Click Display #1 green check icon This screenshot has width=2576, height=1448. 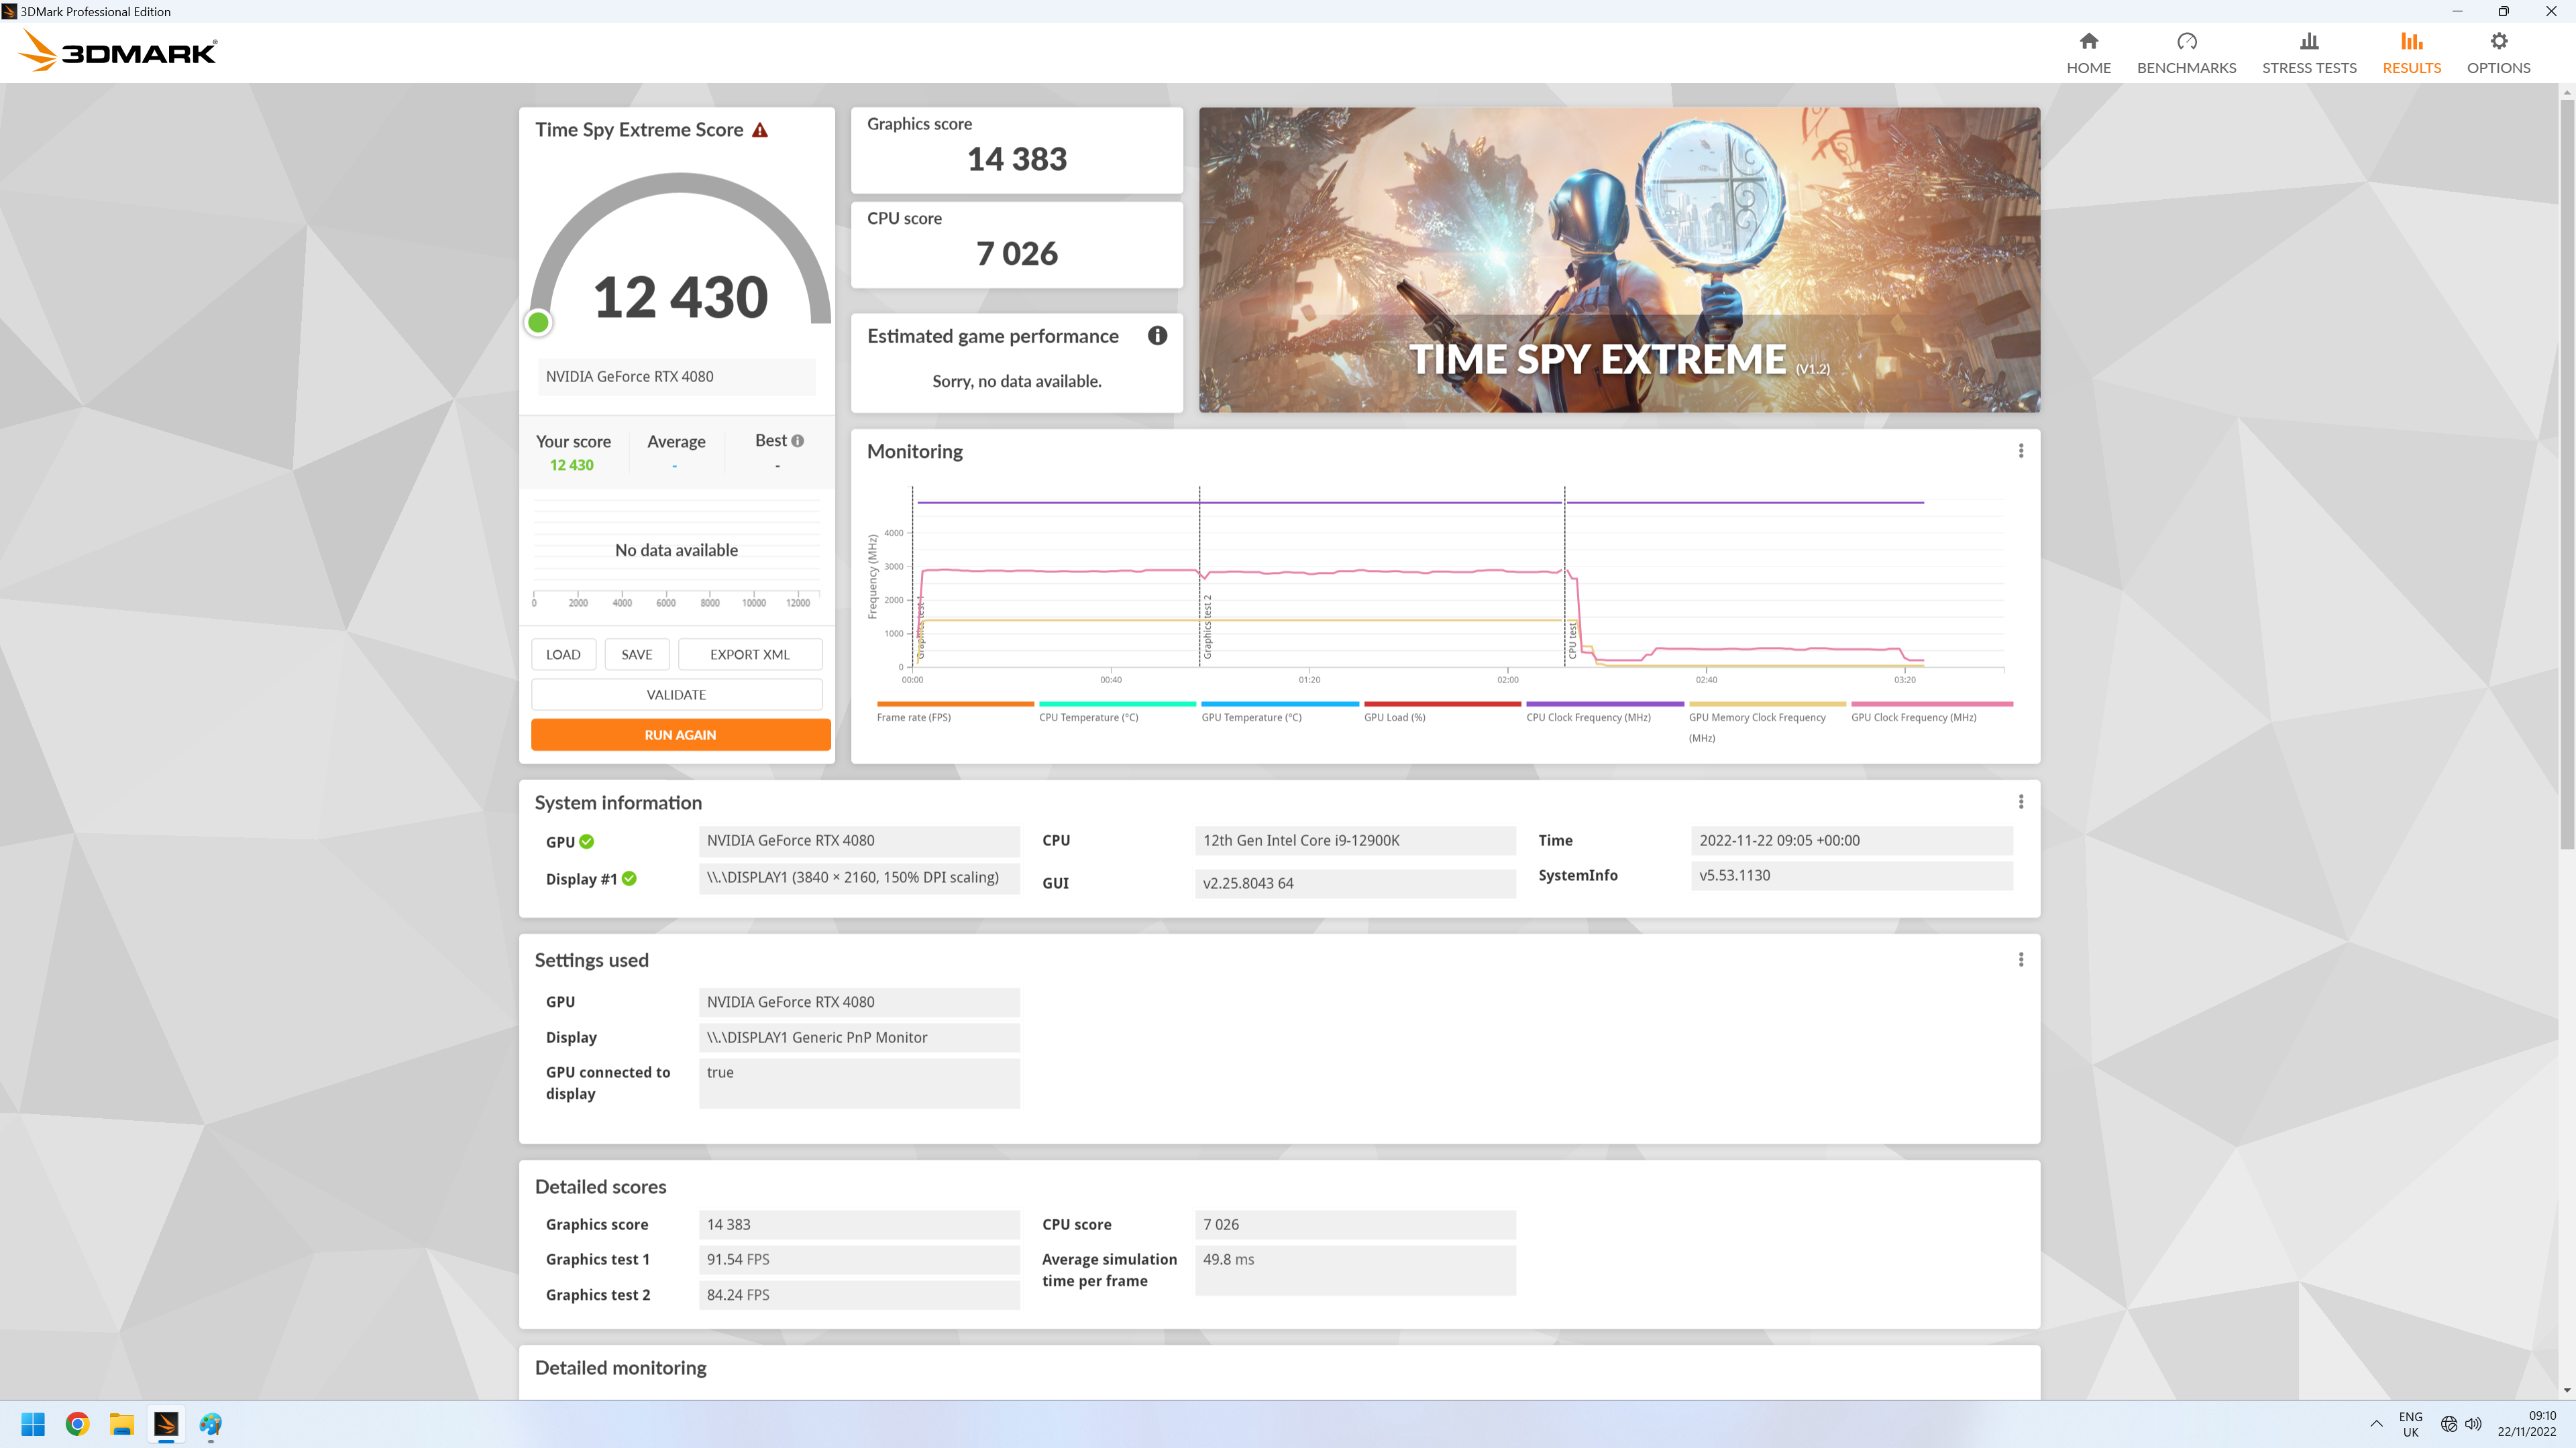[x=629, y=878]
